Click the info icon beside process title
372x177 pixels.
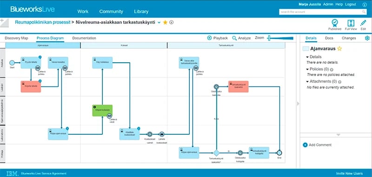[171, 22]
